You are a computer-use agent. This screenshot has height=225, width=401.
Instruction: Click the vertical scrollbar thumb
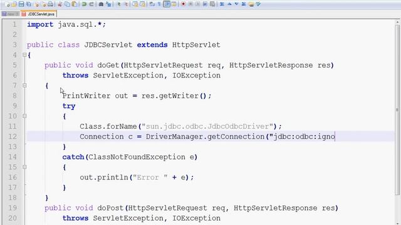coord(397,110)
